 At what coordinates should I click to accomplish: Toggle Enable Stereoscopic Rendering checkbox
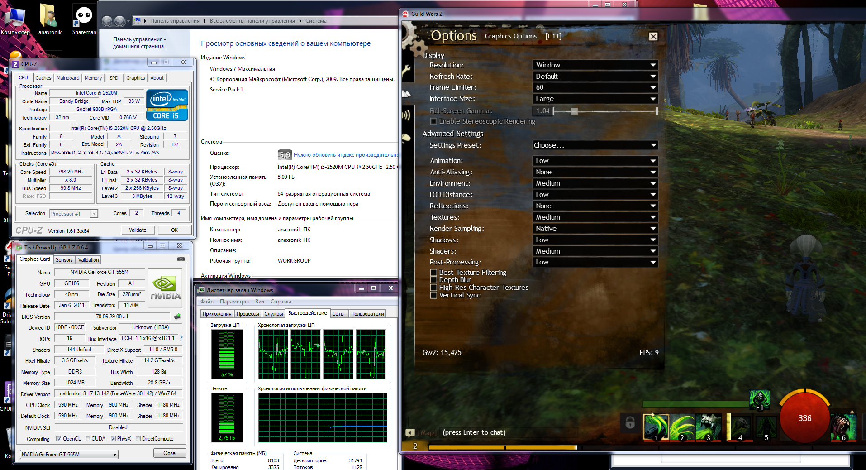point(433,121)
